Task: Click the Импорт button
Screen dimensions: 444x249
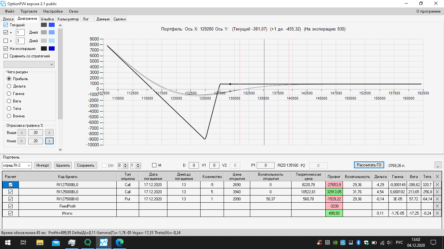Action: point(43,165)
